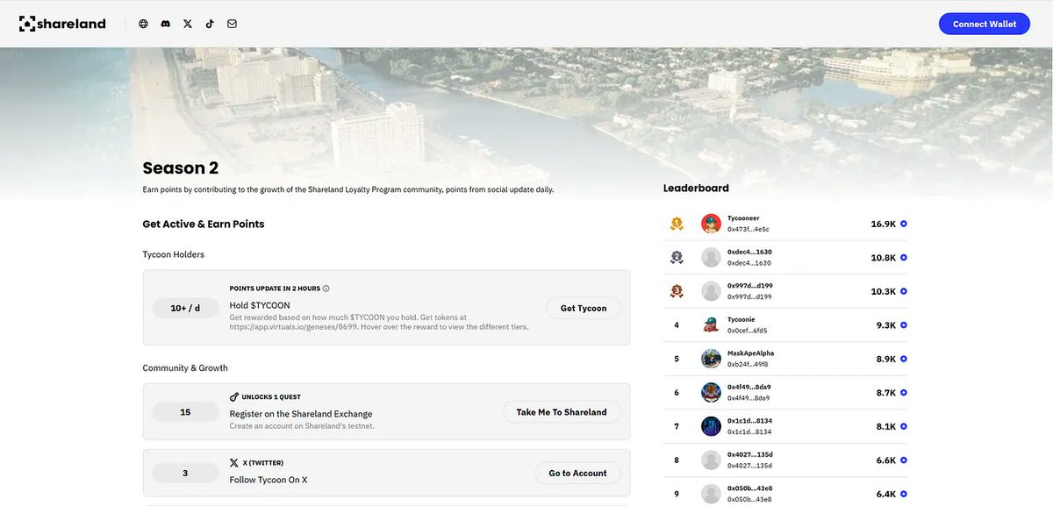1053x506 pixels.
Task: Open avatar for 0x050b...43e8
Action: 711,494
